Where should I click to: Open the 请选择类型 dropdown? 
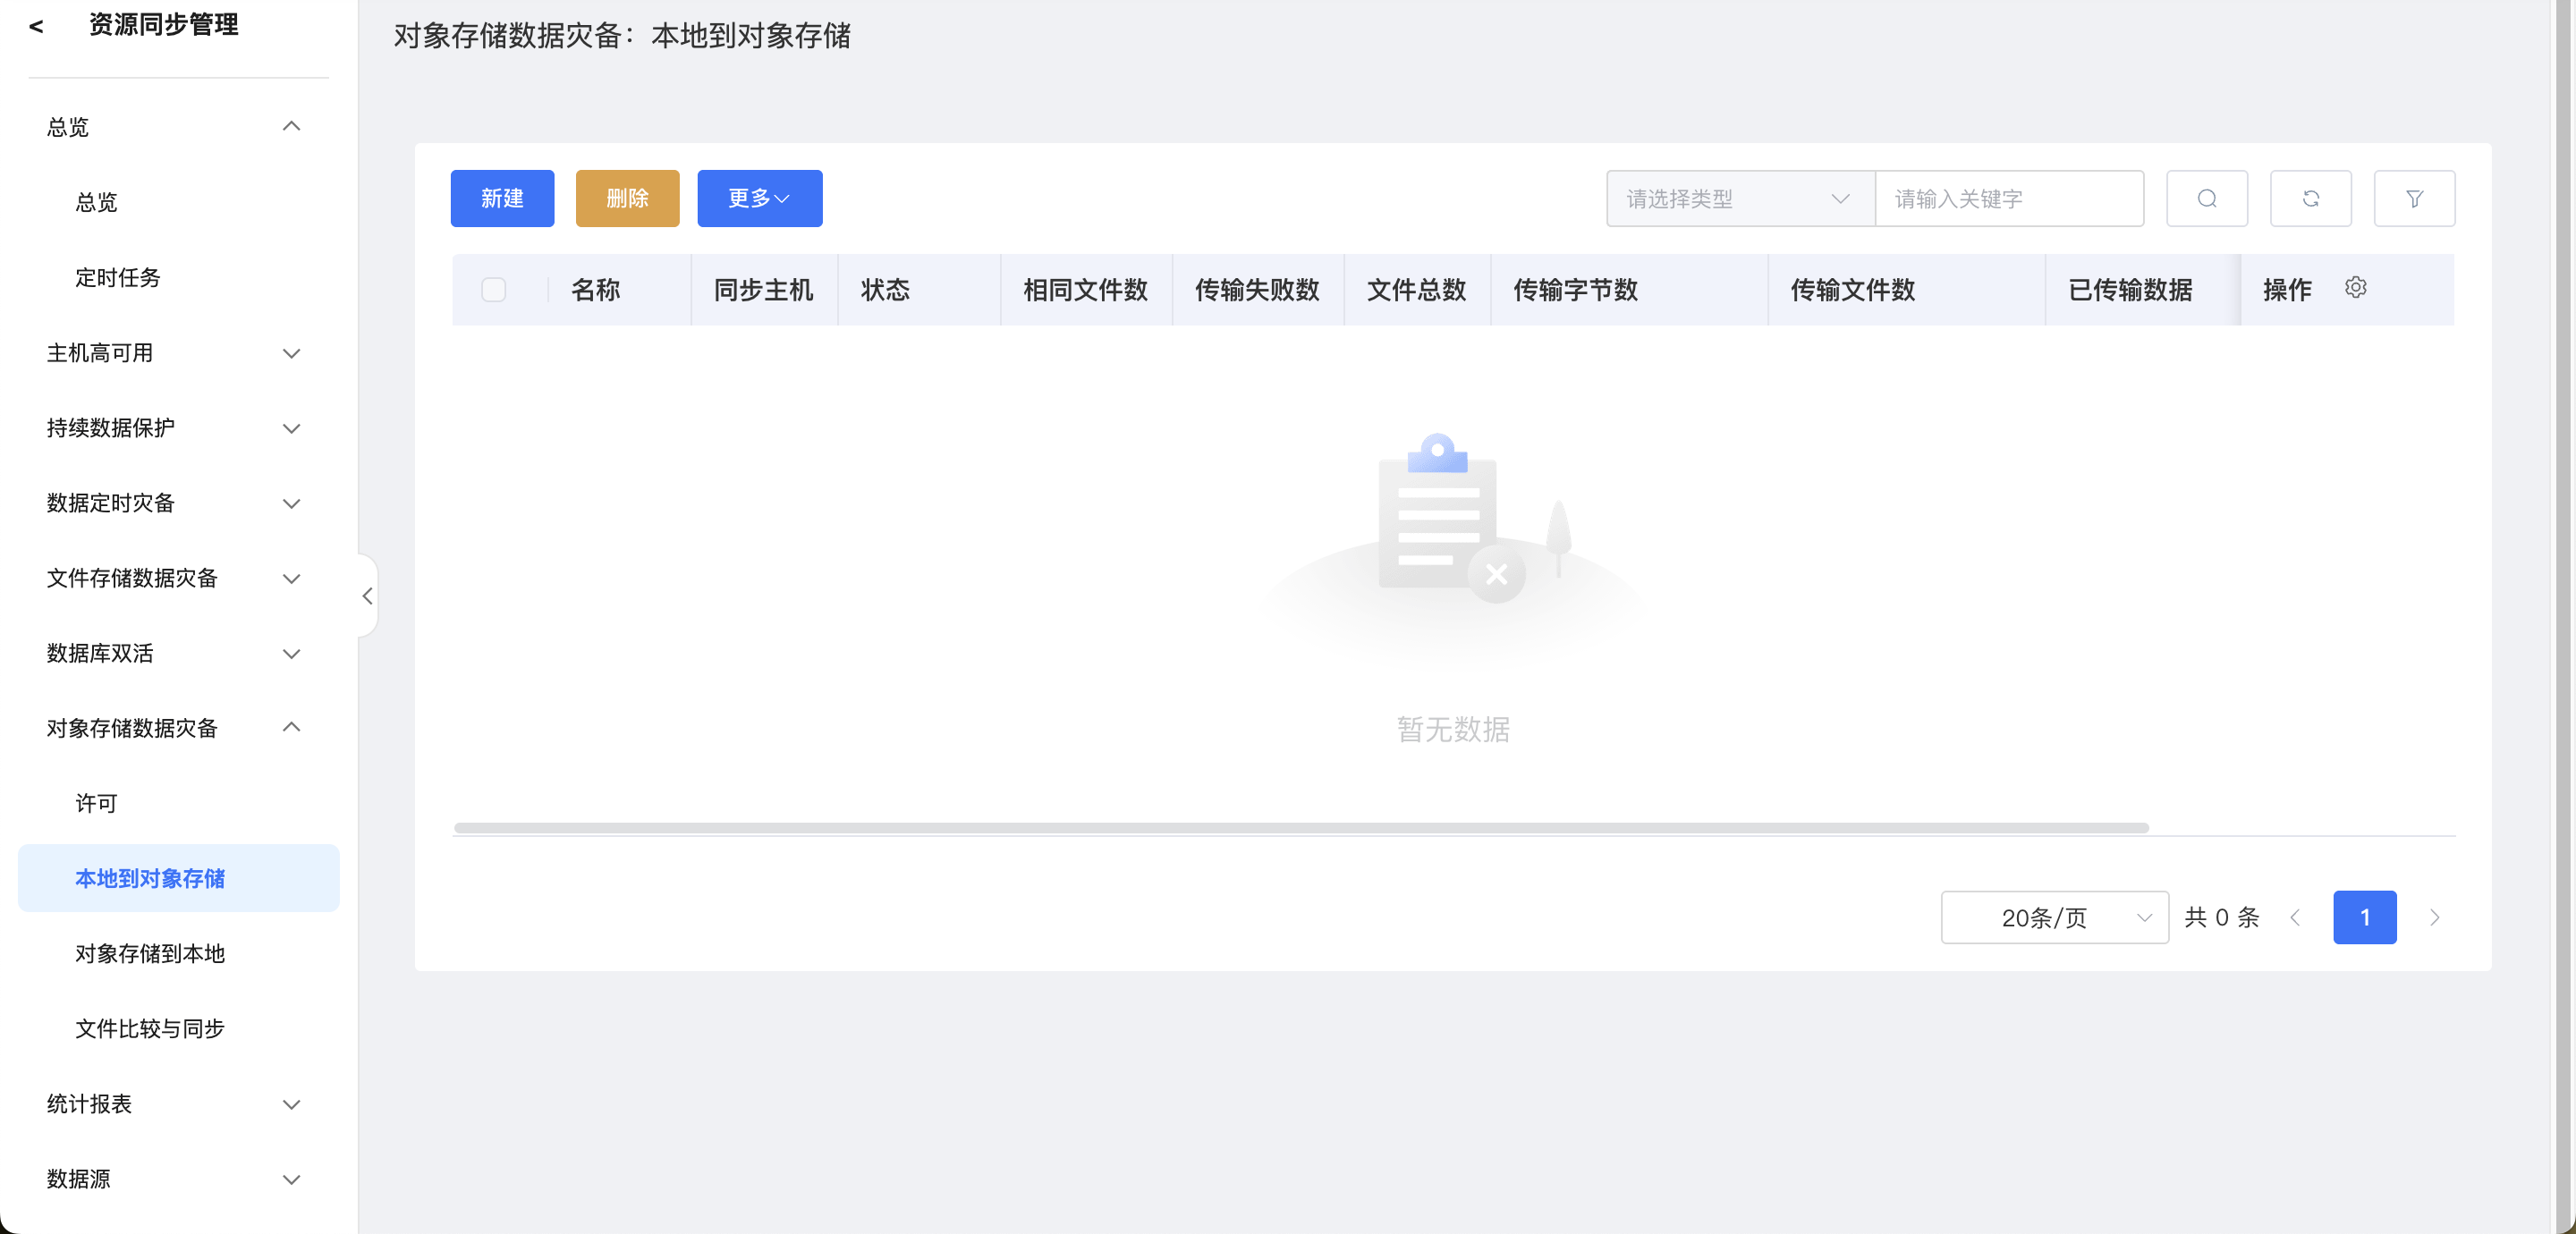click(x=1738, y=198)
